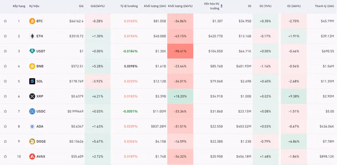Screen dimensions: 337x165
Task: Sort by Giá column header
Action: (x=81, y=6)
